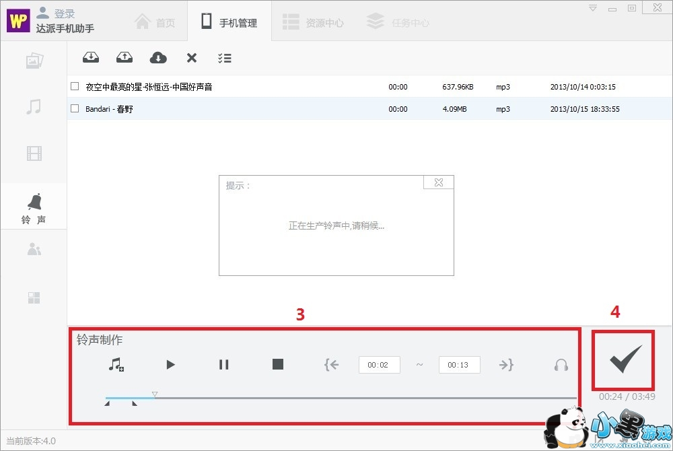This screenshot has height=451, width=673.
Task: Click the WP app logo
Action: (x=18, y=20)
